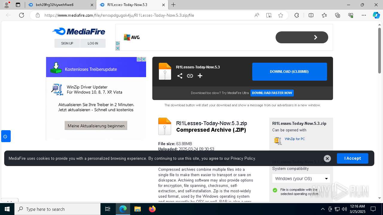Image resolution: width=383 pixels, height=215 pixels.
Task: Click the taskbar clock and date
Action: point(357,209)
